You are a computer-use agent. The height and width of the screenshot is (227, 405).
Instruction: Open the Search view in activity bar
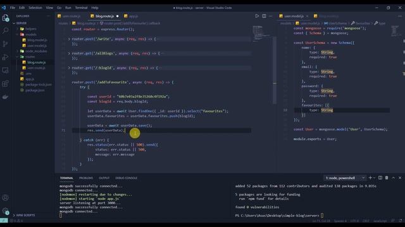point(5,31)
